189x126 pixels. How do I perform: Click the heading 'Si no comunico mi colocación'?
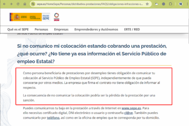click(92, 54)
